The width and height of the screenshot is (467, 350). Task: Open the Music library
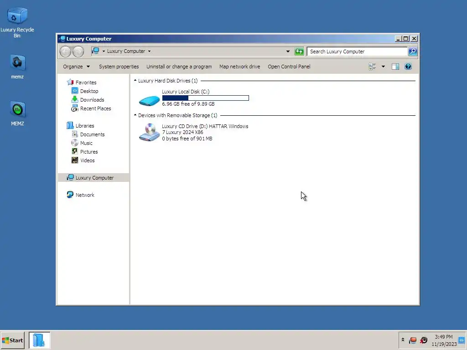[86, 143]
